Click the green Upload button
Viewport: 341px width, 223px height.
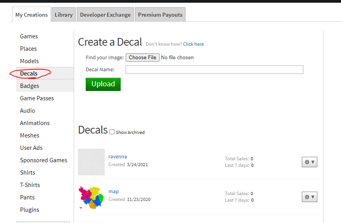(x=103, y=84)
